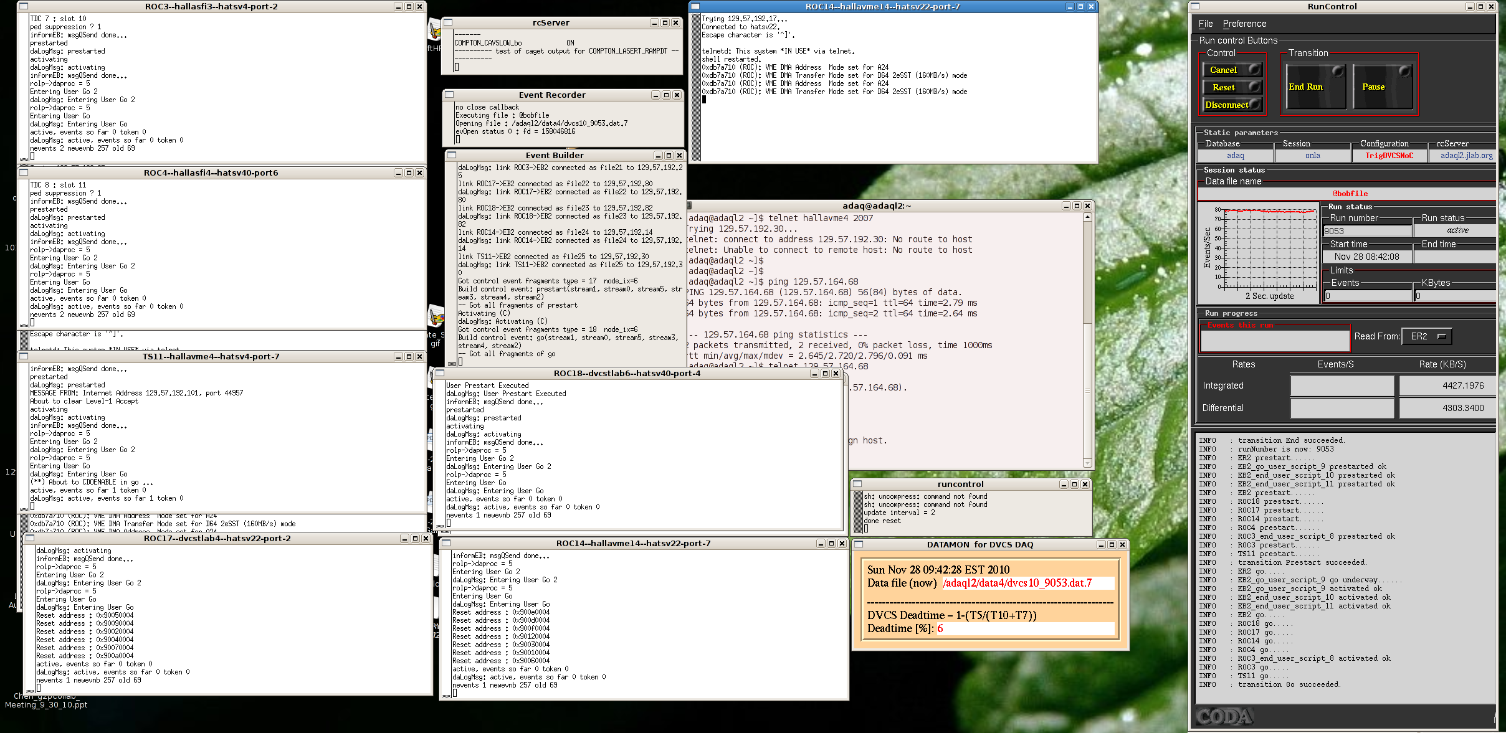Click 'COMPTON_CAVSLOW_bo' line in rcServer

514,43
